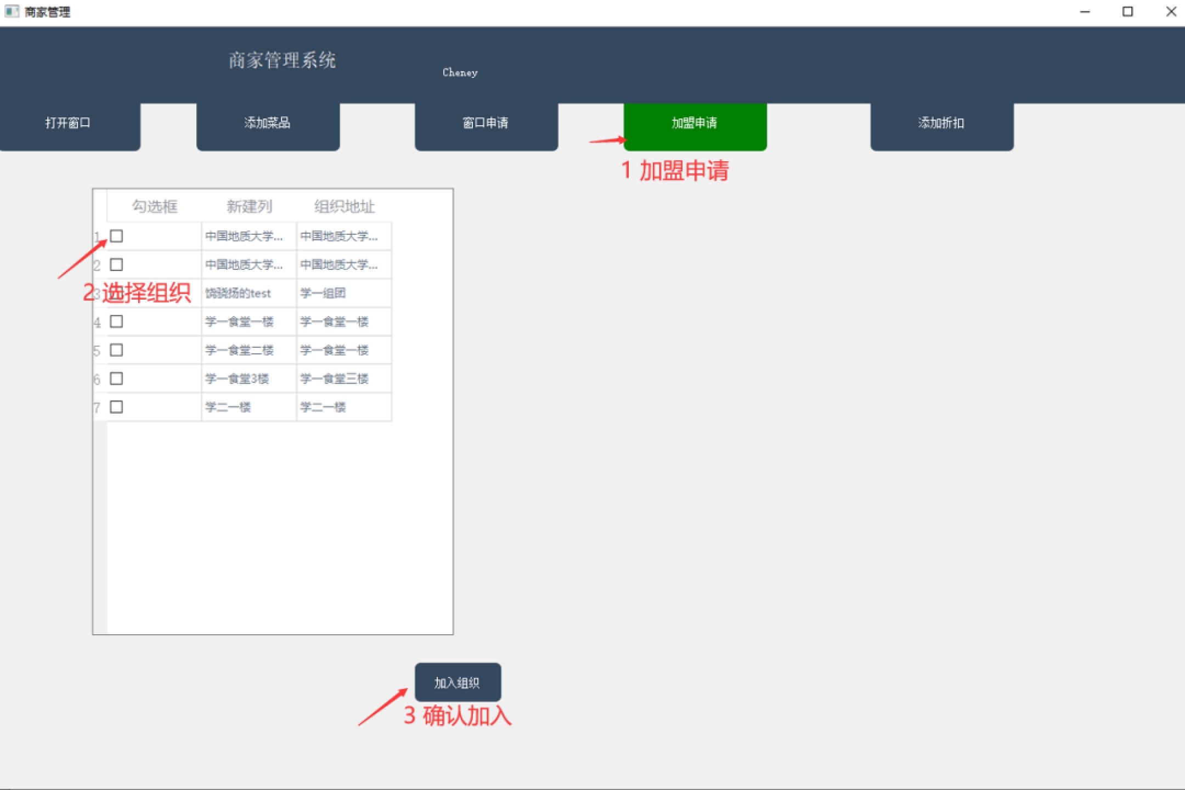Tick the checkbox in row 2
Screen dimensions: 1185x790
[116, 264]
